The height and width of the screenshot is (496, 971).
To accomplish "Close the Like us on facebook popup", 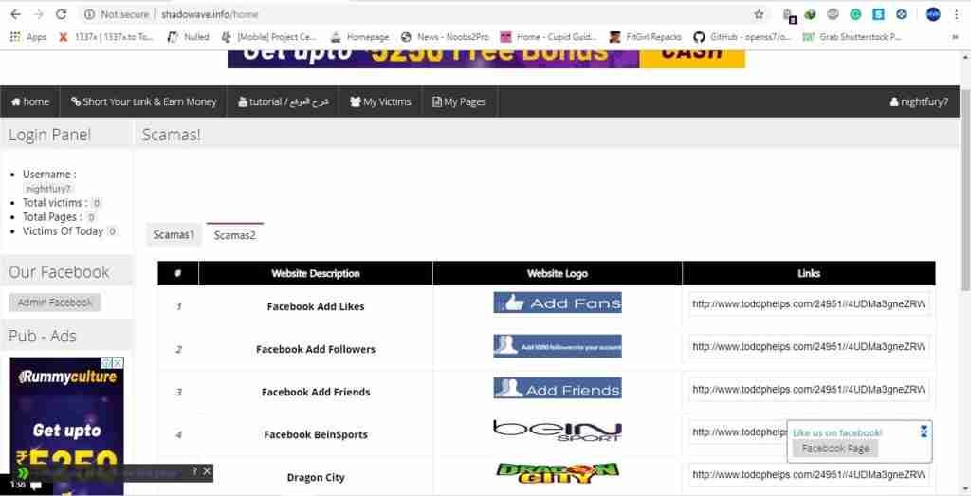I will [x=924, y=432].
